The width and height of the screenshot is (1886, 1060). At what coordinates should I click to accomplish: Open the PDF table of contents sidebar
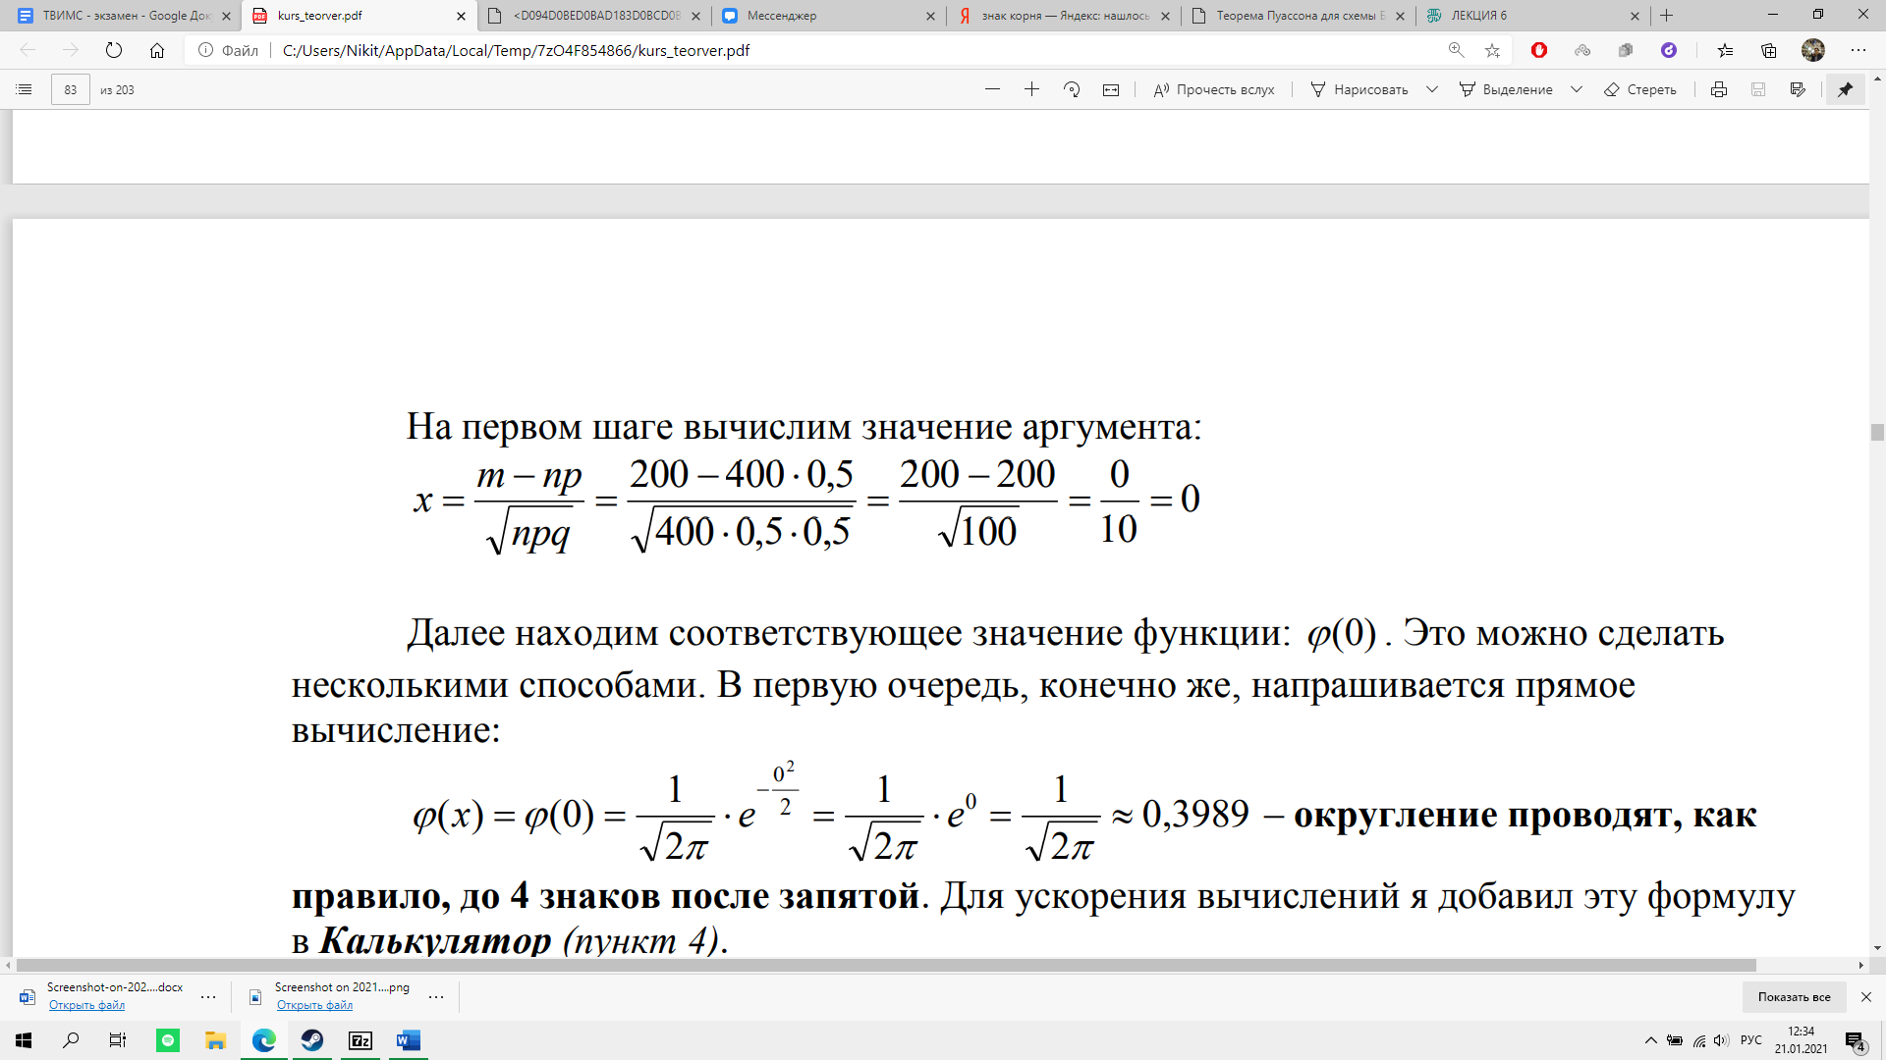click(x=25, y=89)
